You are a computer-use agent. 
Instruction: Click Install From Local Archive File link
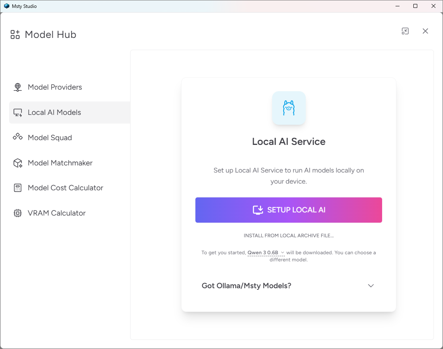[x=288, y=235]
